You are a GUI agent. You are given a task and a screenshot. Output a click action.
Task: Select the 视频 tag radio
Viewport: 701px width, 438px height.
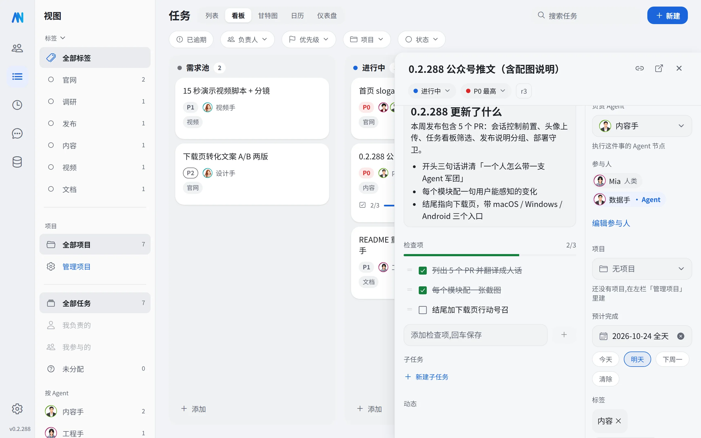point(51,167)
